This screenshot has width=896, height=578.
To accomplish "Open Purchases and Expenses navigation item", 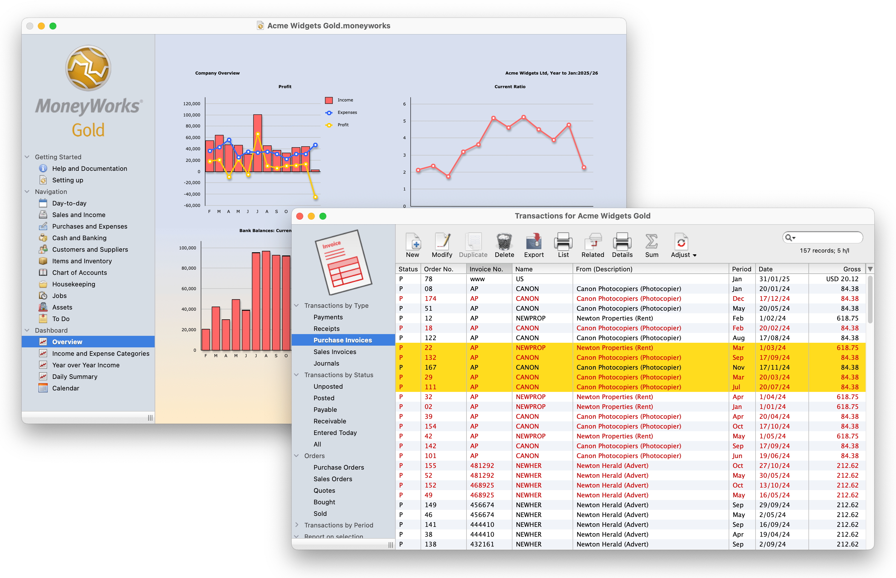I will click(x=90, y=226).
